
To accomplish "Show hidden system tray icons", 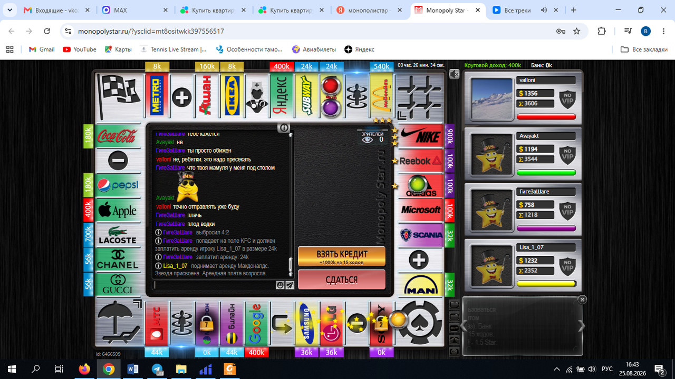I will pyautogui.click(x=557, y=368).
